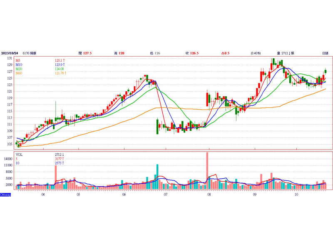Click the 131 price axis label
Image resolution: width=333 pixels, height=250 pixels.
coord(9,59)
